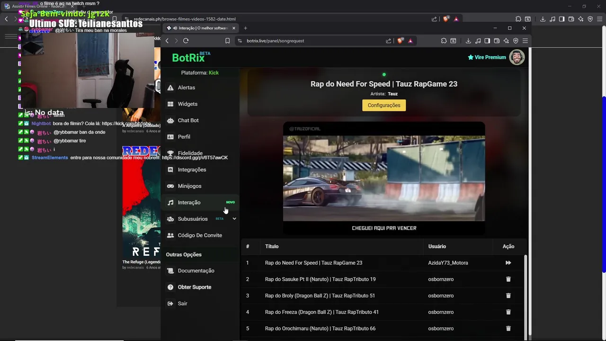Reload the BotRix panel page
This screenshot has width=606, height=341.
click(186, 41)
